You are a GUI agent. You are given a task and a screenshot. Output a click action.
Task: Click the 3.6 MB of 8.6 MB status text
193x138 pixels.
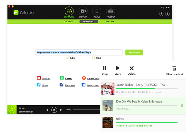coord(139,92)
